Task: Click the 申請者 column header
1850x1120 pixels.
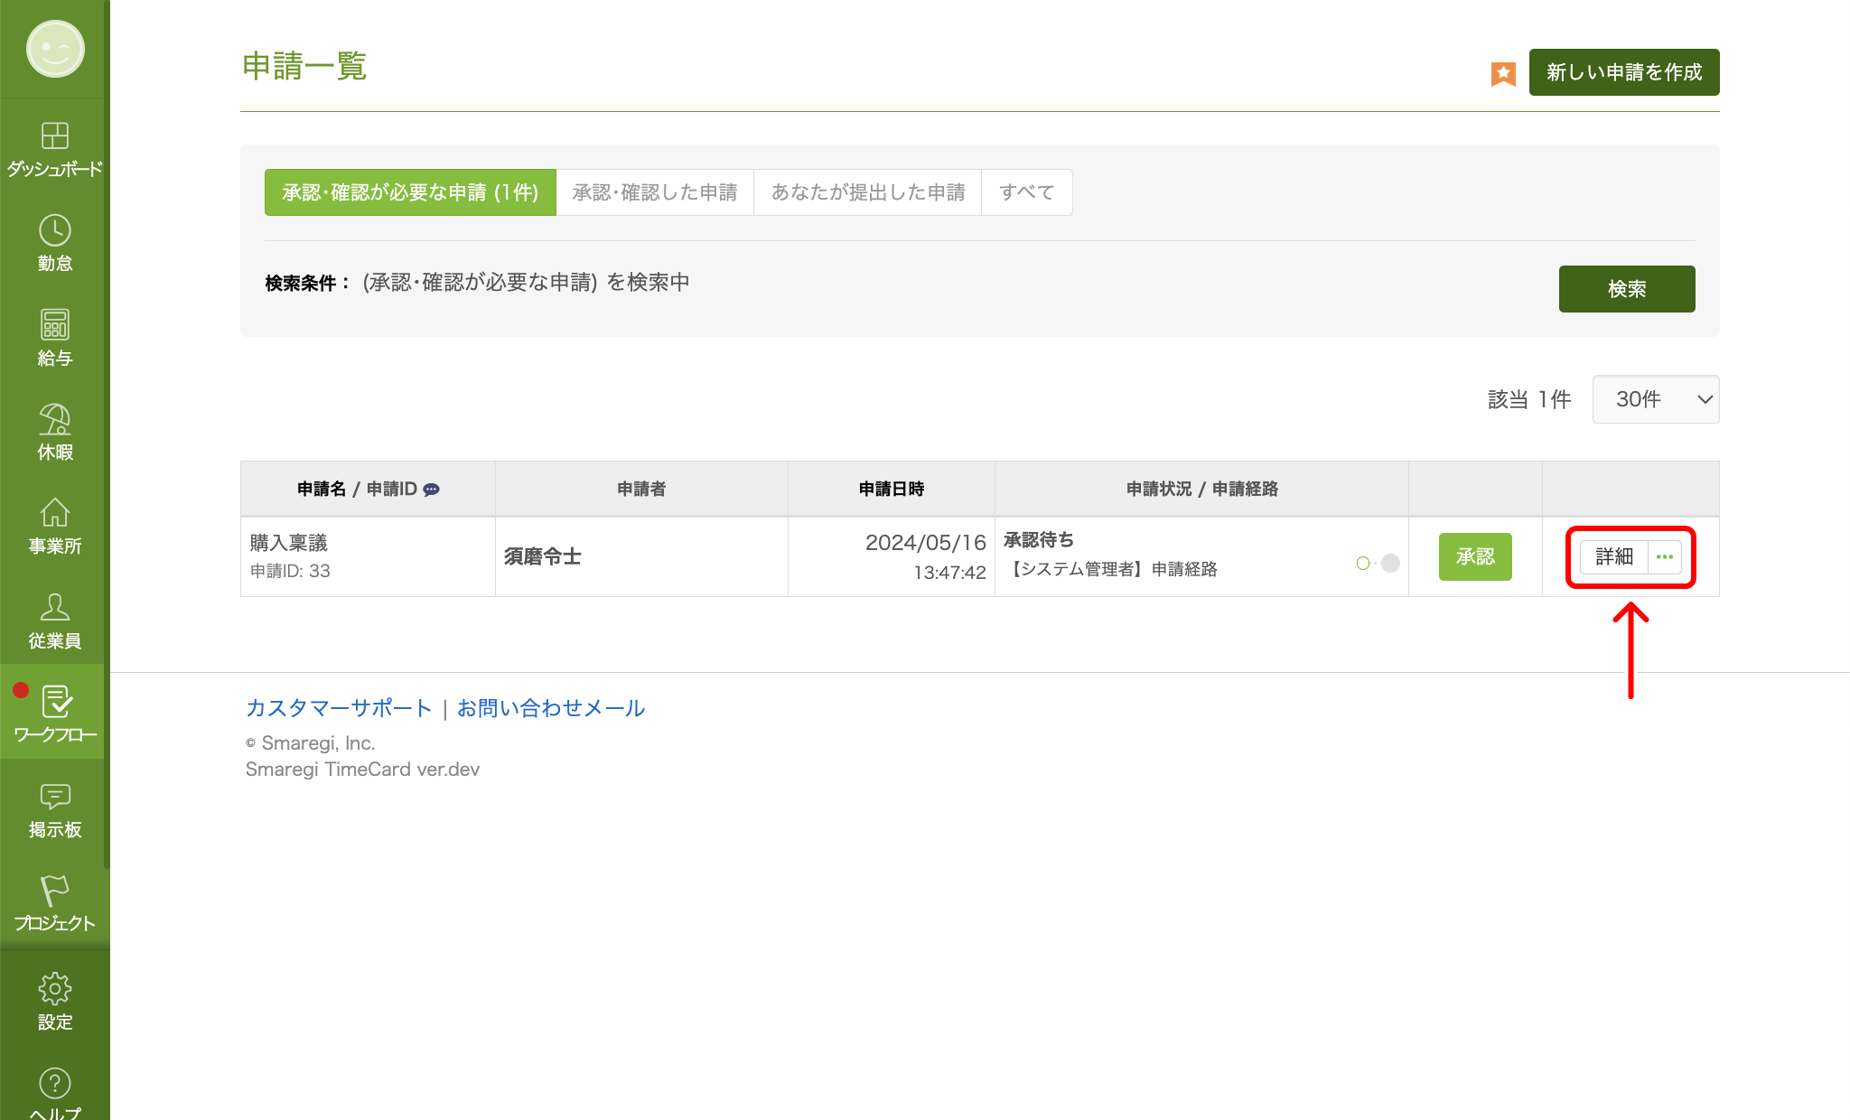Action: [x=641, y=489]
